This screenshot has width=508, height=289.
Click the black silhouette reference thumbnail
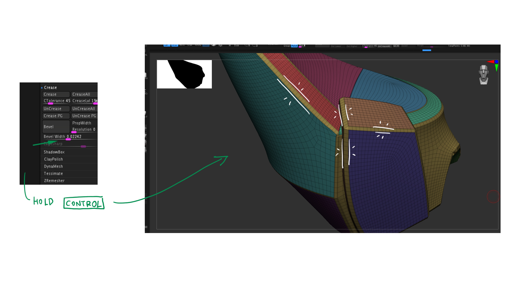184,74
